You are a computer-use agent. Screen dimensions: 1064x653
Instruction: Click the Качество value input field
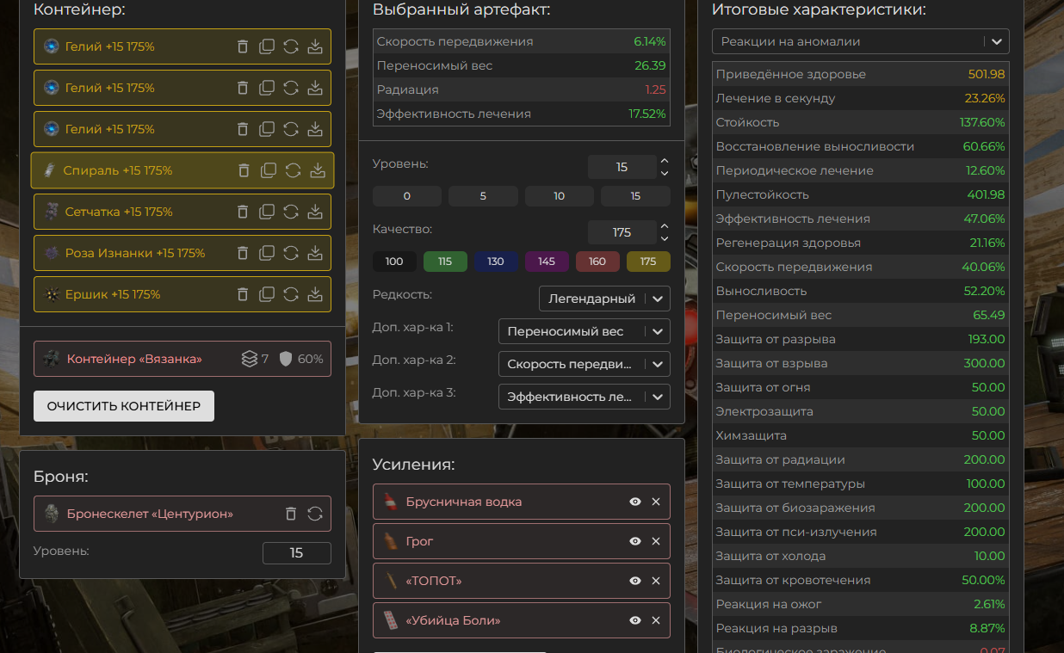click(x=622, y=232)
